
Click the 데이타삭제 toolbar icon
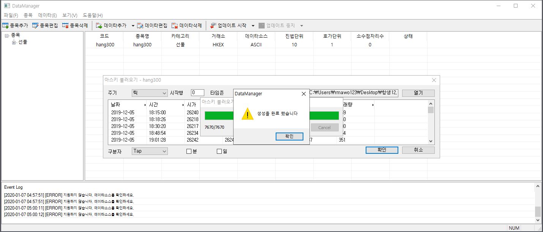click(175, 25)
